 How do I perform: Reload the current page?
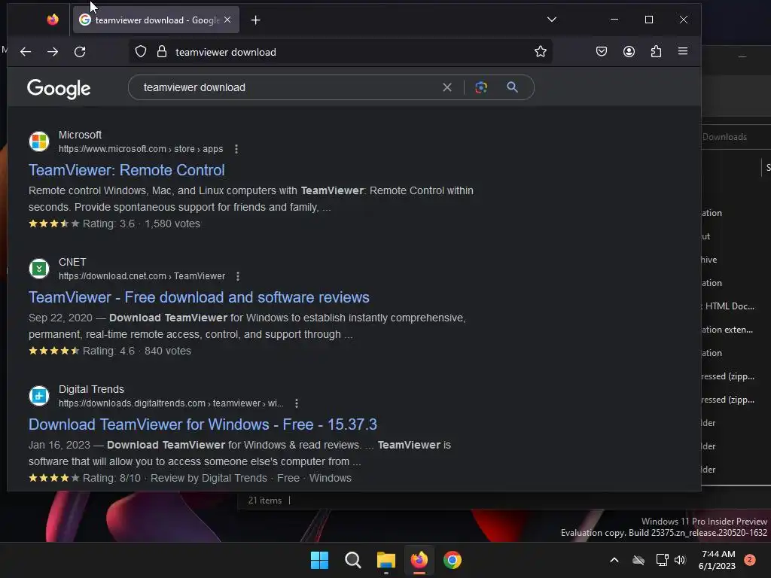point(80,52)
